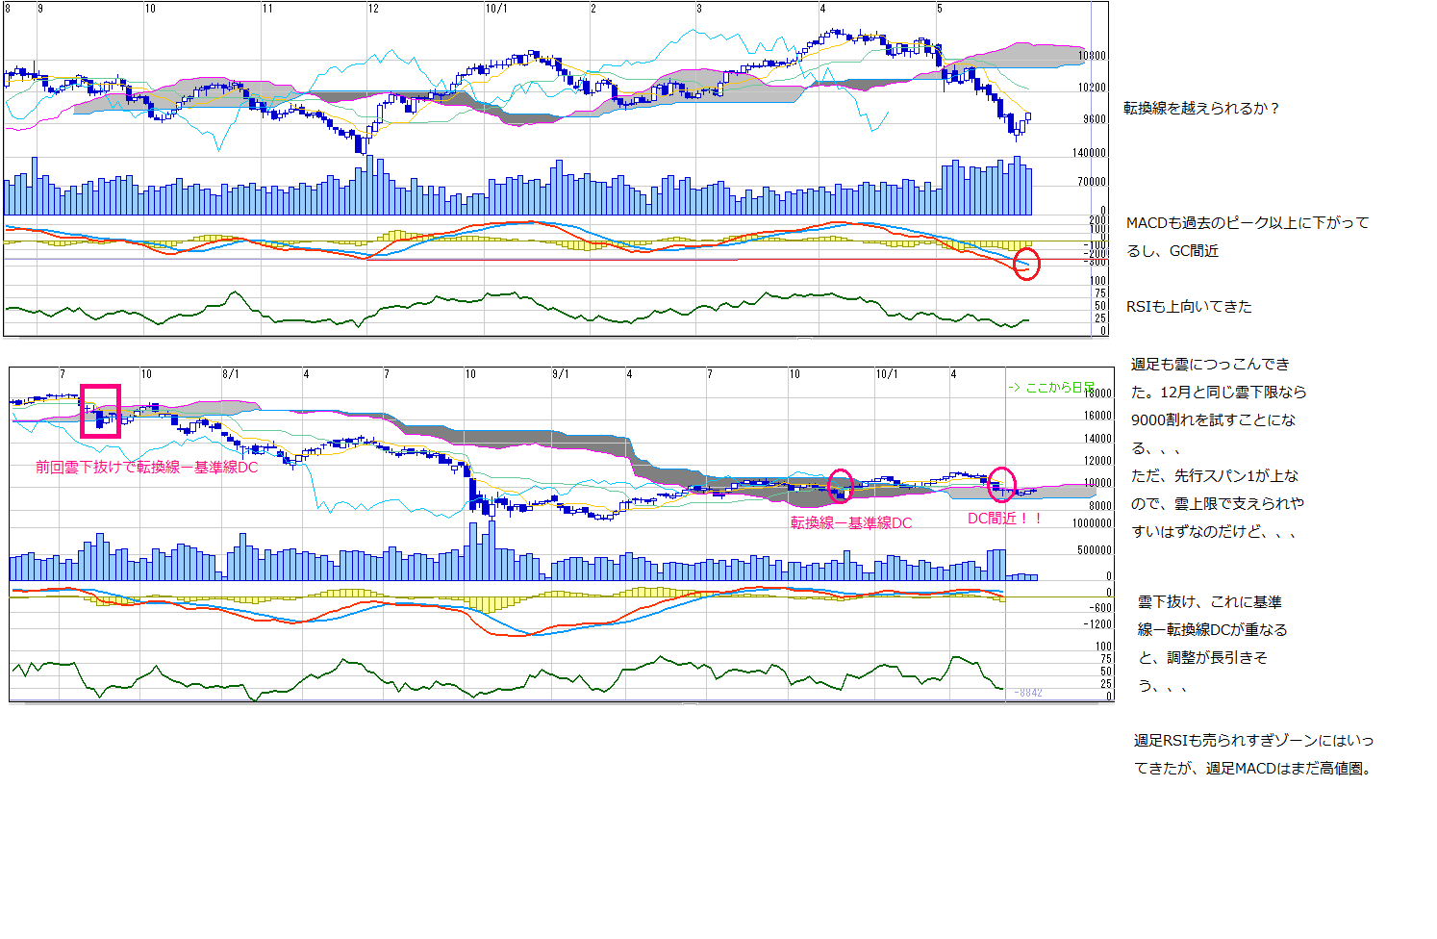Click the green ここから日足 label
The width and height of the screenshot is (1437, 939).
click(1049, 387)
